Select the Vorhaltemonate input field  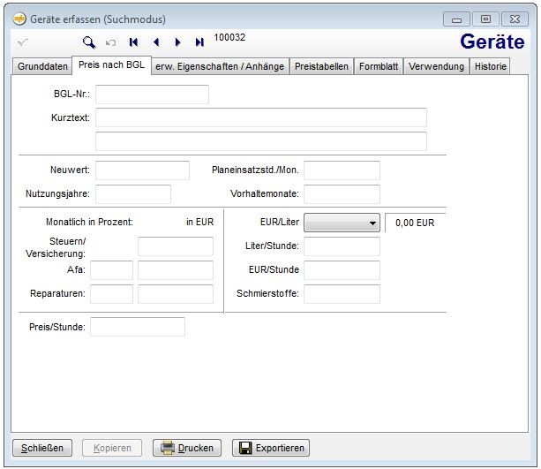coord(342,194)
